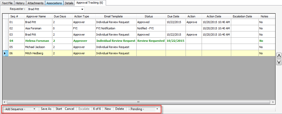Switch to the Details tab
This screenshot has width=282, height=114.
[x=69, y=3]
